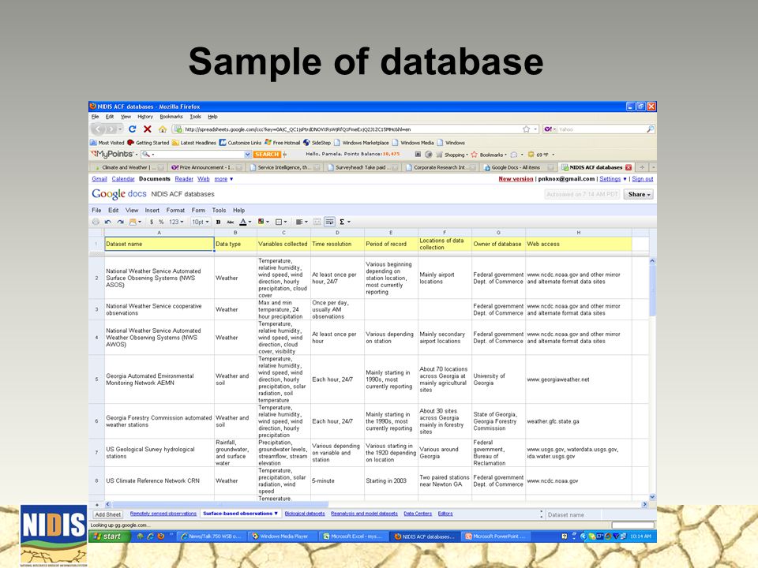The width and height of the screenshot is (758, 568).
Task: Open the Surface-based observations sheet menu
Action: [276, 514]
